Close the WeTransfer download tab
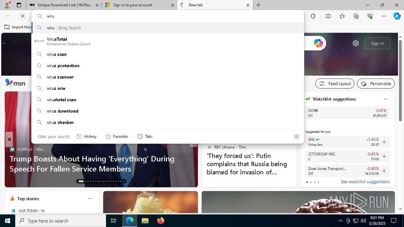Image resolution: width=404 pixels, height=227 pixels. tap(97, 5)
